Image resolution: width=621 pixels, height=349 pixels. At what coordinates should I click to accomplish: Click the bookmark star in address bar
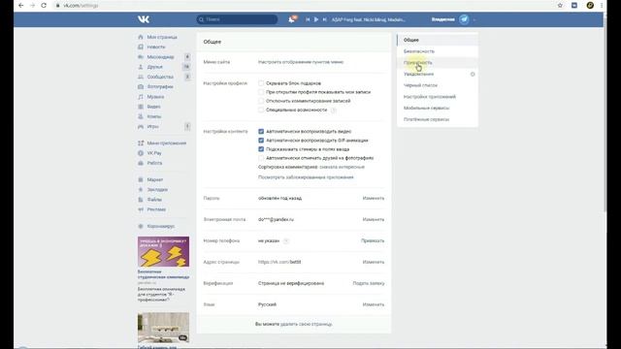560,6
